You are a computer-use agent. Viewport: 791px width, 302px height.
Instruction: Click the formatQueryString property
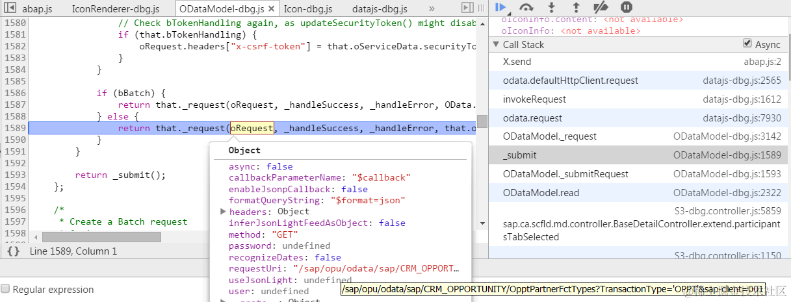(x=317, y=200)
